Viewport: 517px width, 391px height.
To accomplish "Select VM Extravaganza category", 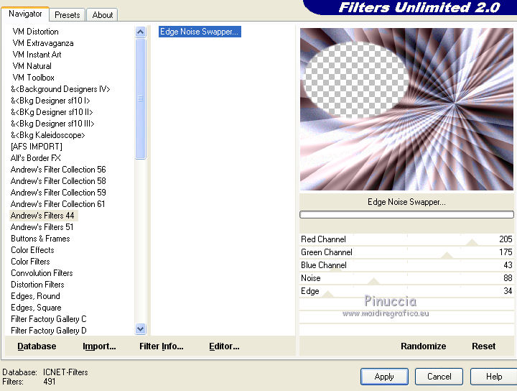I will pyautogui.click(x=43, y=43).
